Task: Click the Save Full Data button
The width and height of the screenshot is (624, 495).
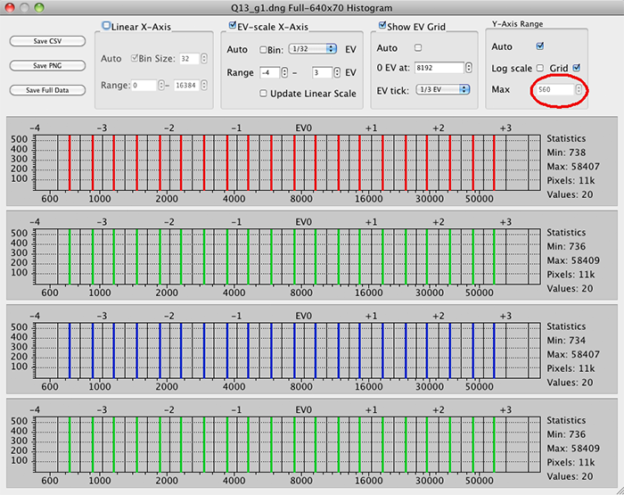Action: point(47,90)
